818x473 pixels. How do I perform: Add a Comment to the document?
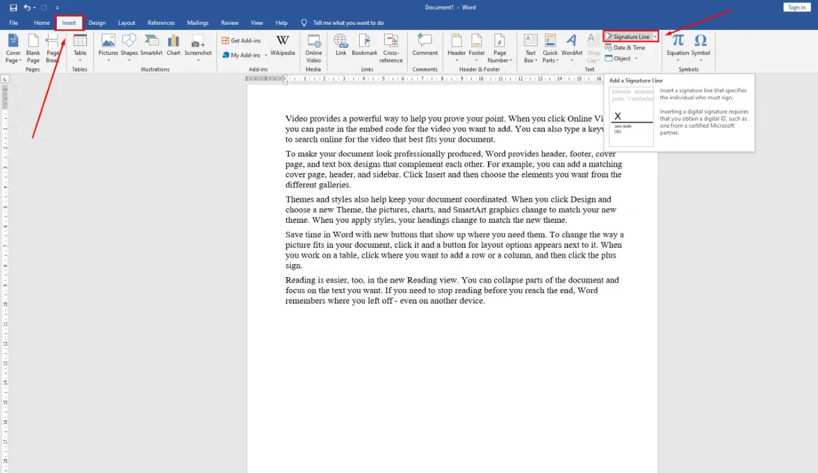(x=425, y=45)
